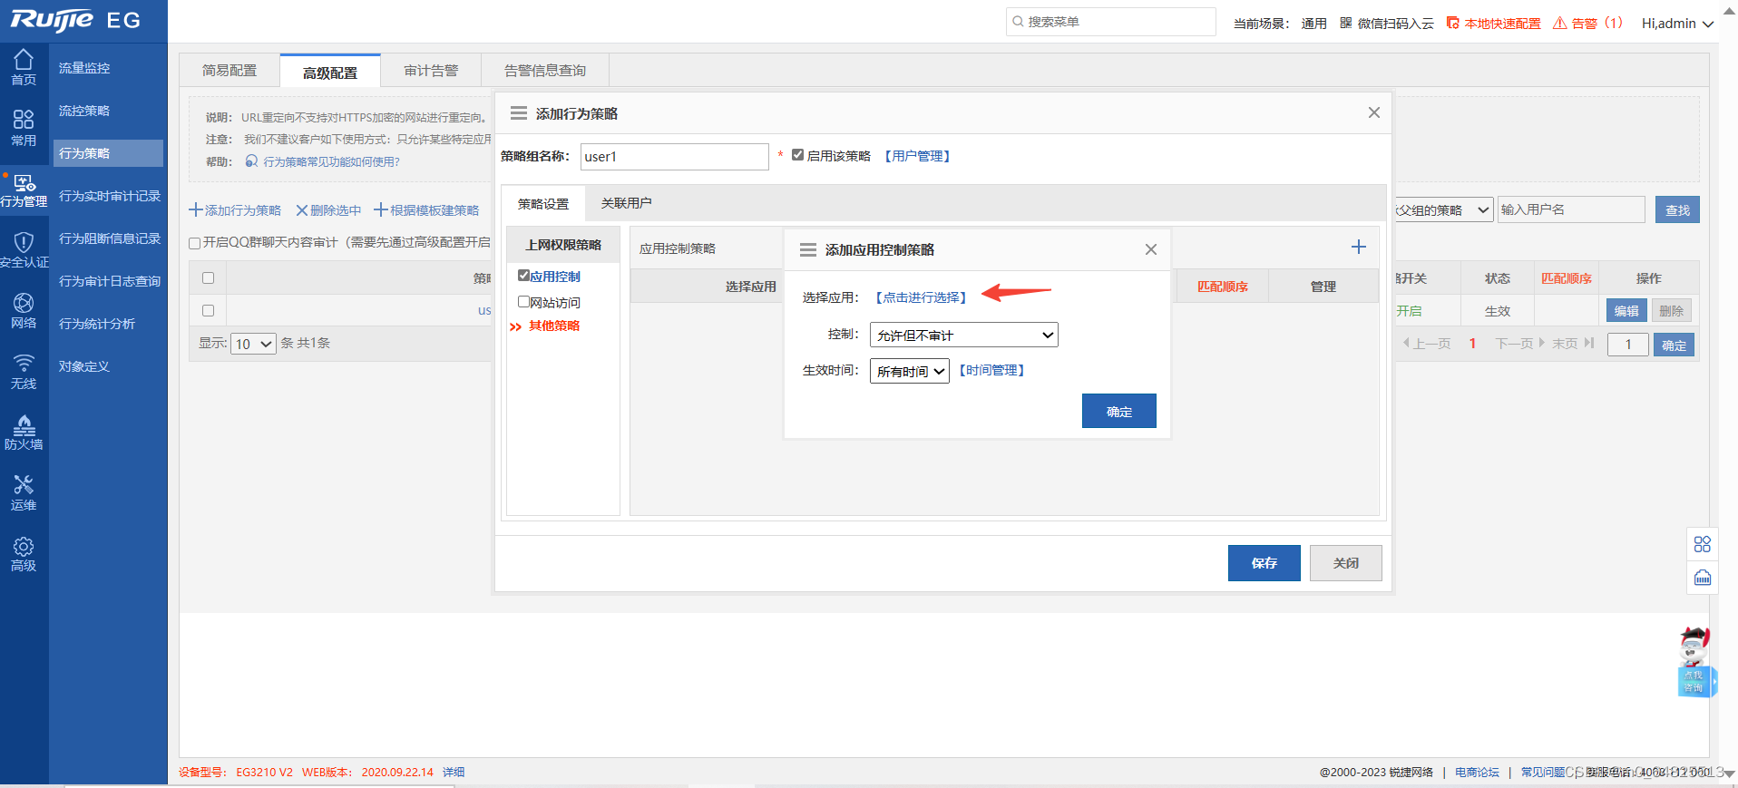The width and height of the screenshot is (1738, 788).
Task: Expand 其他策略 in the policy list
Action: 553,326
